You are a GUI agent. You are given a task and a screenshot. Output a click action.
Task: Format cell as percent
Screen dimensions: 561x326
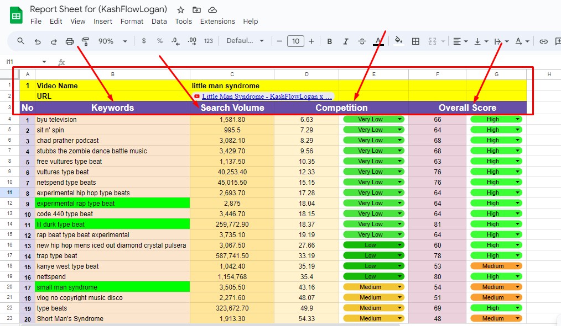pyautogui.click(x=159, y=41)
